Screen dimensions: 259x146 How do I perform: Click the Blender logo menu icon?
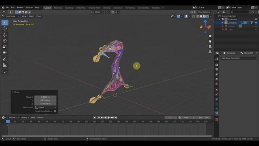[3, 8]
